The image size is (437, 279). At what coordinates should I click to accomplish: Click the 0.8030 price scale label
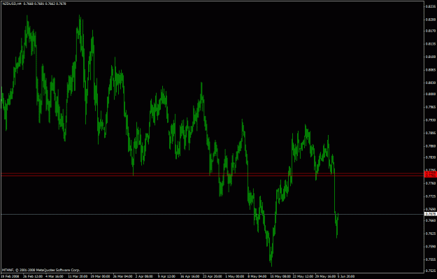click(431, 83)
